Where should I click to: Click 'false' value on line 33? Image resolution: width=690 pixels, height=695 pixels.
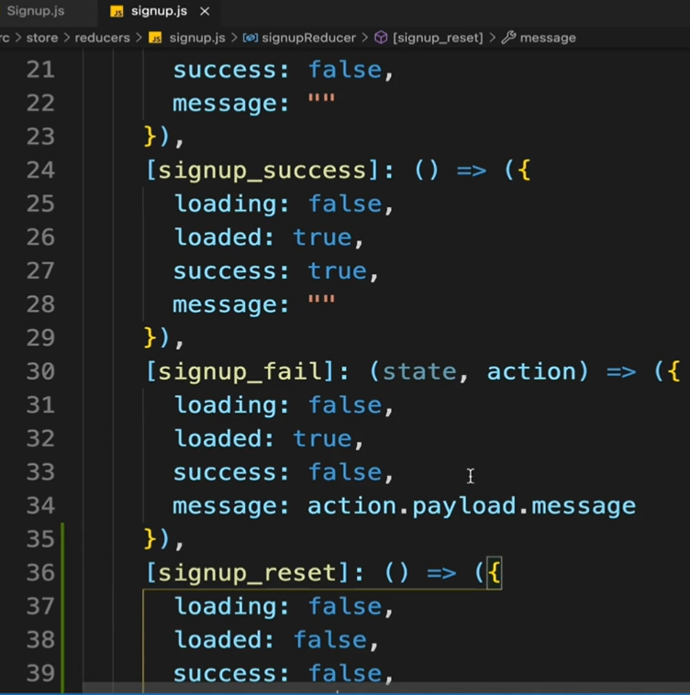pos(345,472)
